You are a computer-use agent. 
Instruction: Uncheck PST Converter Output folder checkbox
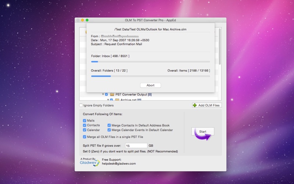[106, 95]
